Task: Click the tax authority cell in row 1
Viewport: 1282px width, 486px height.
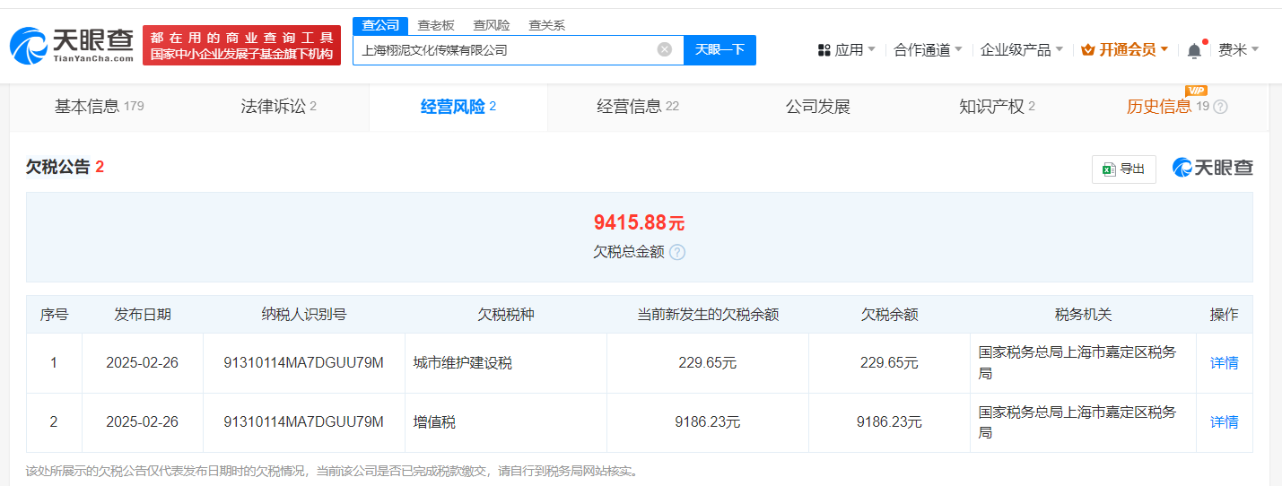Action: point(1083,363)
